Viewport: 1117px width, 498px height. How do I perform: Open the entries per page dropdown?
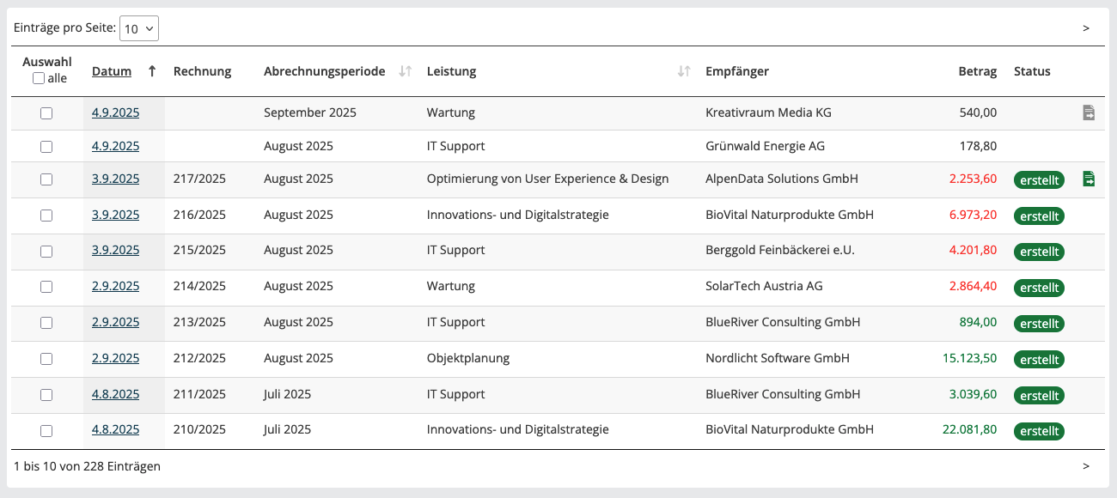point(139,28)
